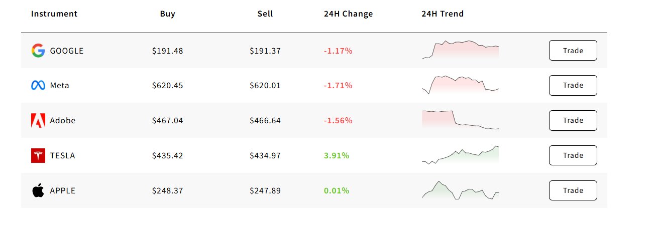This screenshot has height=228, width=657.
Task: Select the Buy column header
Action: [x=168, y=14]
